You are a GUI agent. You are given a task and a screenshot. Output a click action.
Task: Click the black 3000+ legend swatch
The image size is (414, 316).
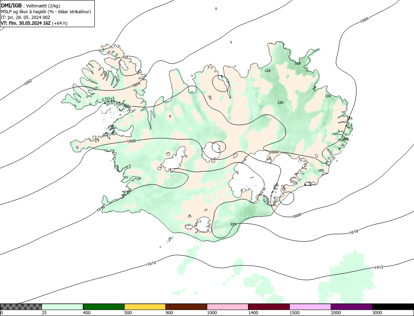[x=393, y=306]
